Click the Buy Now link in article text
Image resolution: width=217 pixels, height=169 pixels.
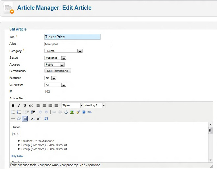(x=17, y=156)
